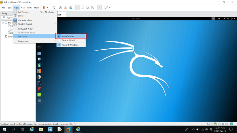Click the library search field
Viewport: 237px width, 133px height.
coord(7,17)
